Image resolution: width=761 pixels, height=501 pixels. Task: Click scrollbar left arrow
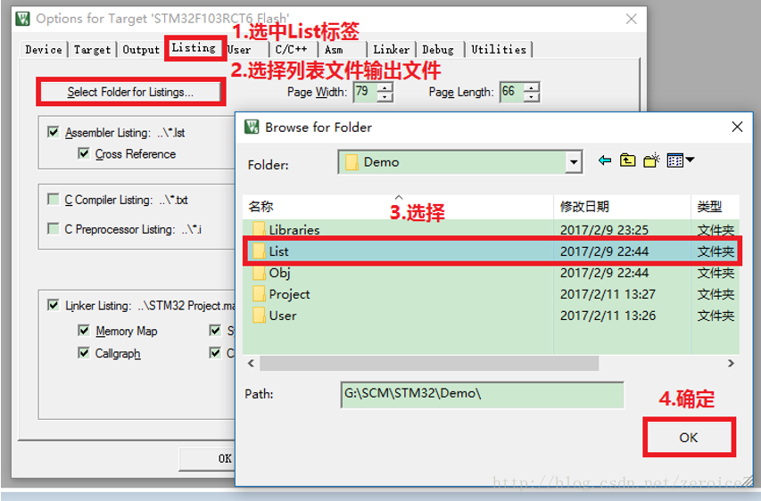click(251, 363)
